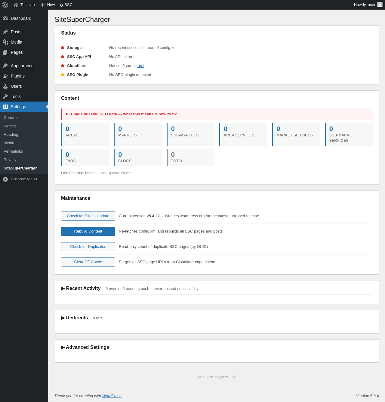The width and height of the screenshot is (385, 402).
Task: Click the Media library icon
Action: (x=5, y=42)
